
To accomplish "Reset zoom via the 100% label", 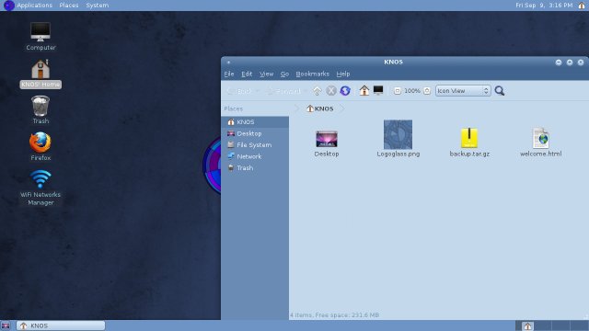I will (x=412, y=91).
